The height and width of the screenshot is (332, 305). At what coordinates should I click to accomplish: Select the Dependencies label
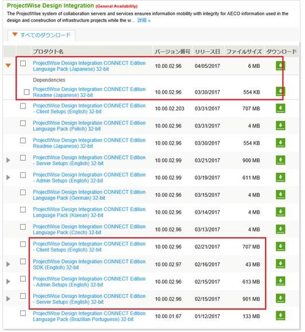pos(49,80)
